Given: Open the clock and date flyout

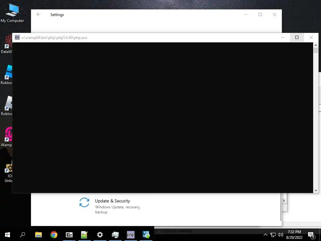Looking at the screenshot, I should (x=294, y=235).
